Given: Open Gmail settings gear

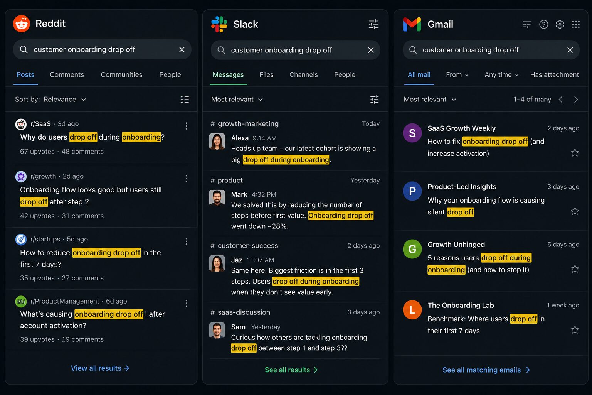Looking at the screenshot, I should pyautogui.click(x=560, y=24).
